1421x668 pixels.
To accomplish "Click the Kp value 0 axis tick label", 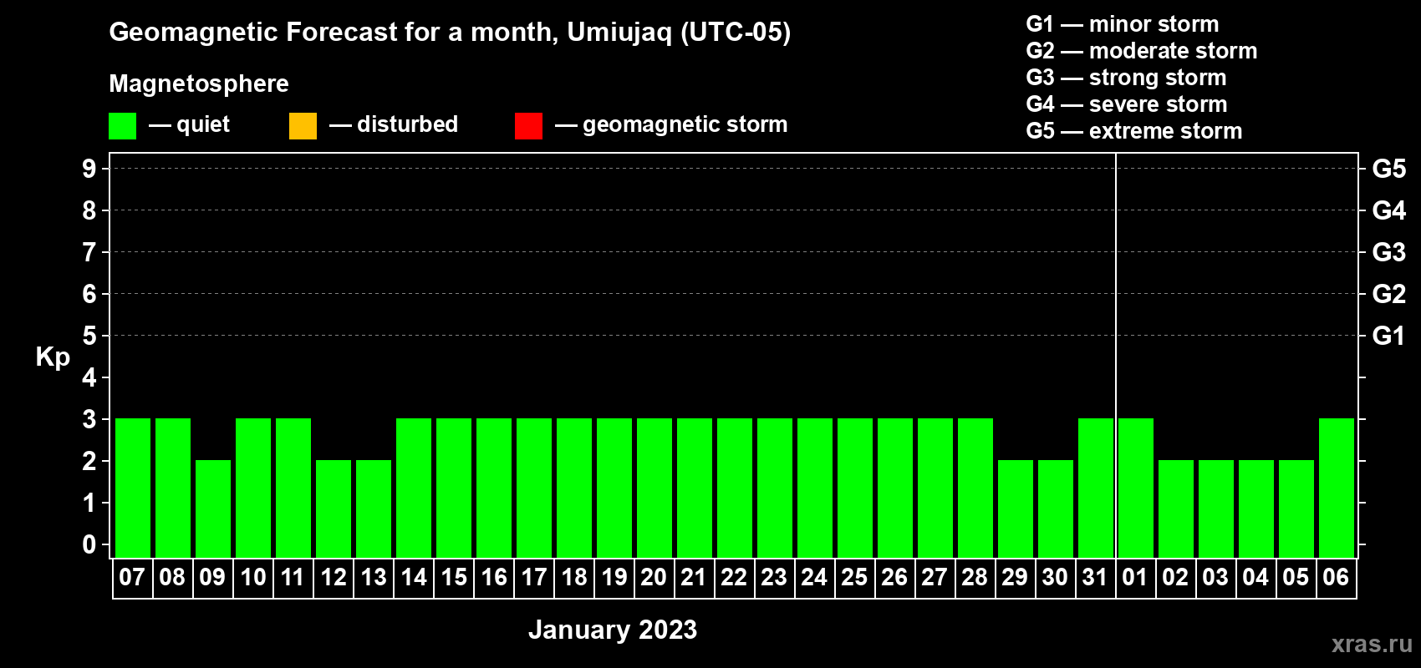I will (x=89, y=545).
